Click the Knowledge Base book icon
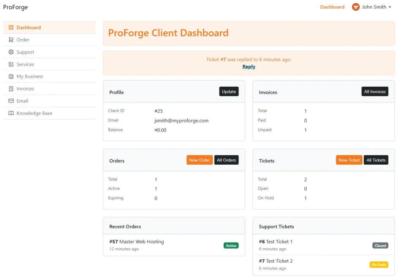397x278 pixels. (x=11, y=113)
